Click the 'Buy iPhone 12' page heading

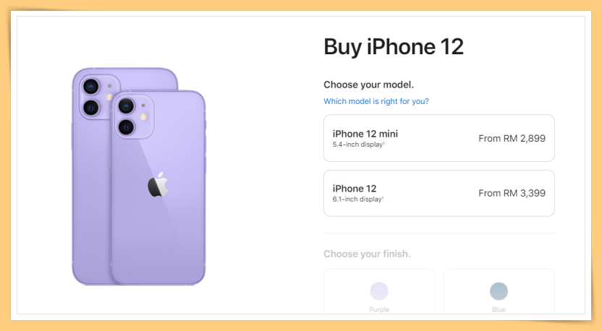(394, 47)
